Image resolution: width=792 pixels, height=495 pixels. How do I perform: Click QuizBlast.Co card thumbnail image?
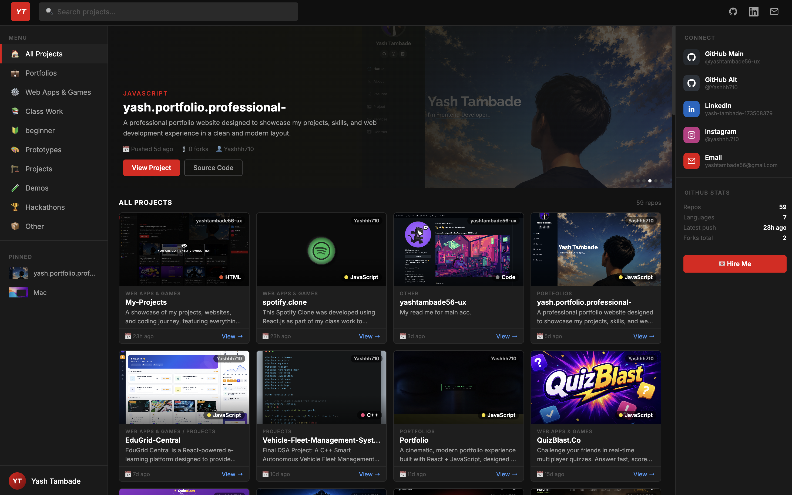click(596, 387)
